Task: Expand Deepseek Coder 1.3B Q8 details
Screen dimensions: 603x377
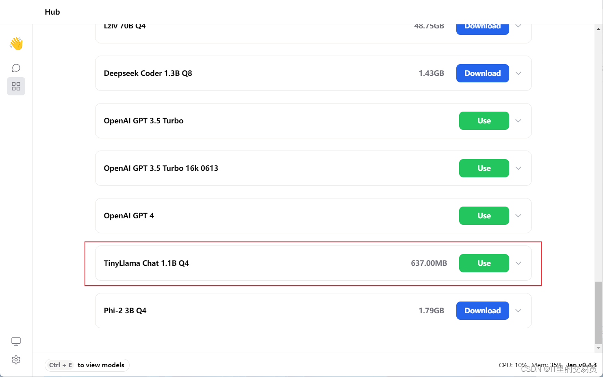Action: tap(518, 73)
